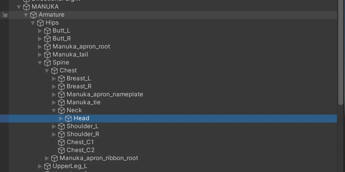Image resolution: width=345 pixels, height=172 pixels.
Task: Click the hierarchy vertical scrollbar
Action: pos(340,53)
